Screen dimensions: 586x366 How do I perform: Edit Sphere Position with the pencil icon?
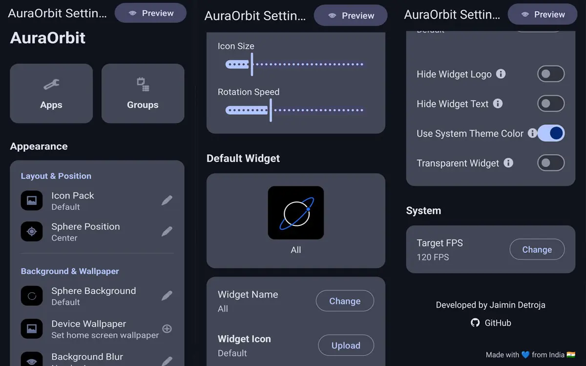(167, 231)
